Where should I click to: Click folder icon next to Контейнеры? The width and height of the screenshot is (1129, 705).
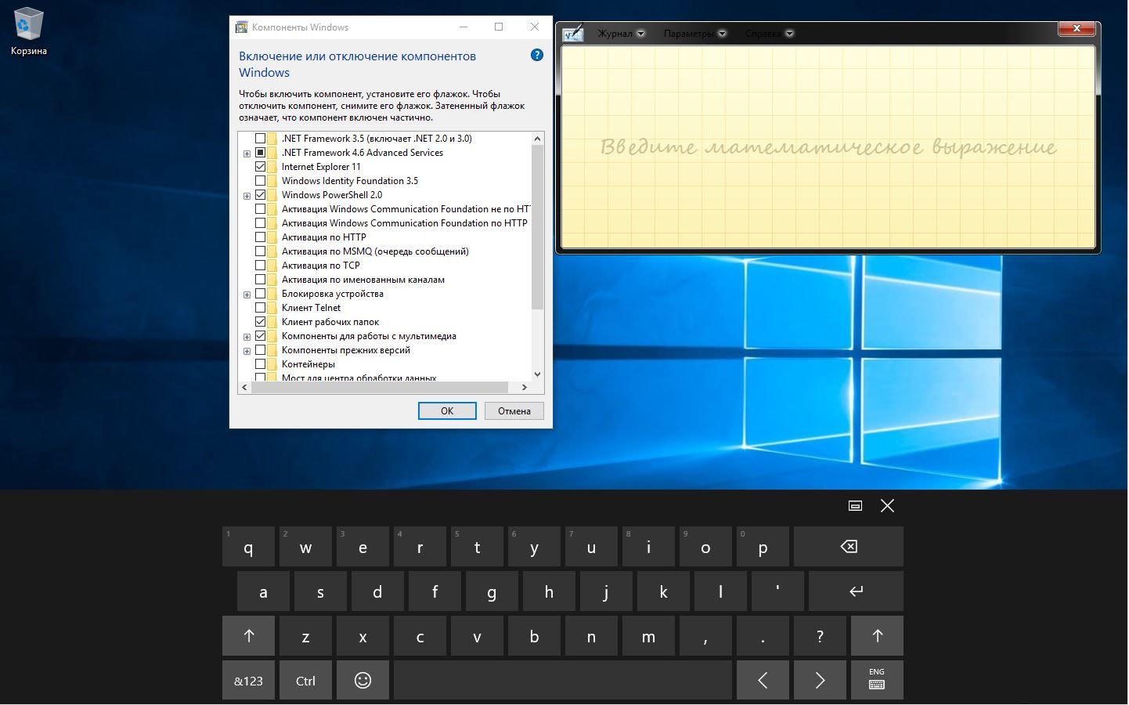click(272, 364)
